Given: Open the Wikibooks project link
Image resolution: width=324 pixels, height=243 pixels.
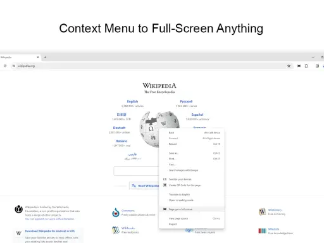Looking at the screenshot, I should tap(128, 228).
